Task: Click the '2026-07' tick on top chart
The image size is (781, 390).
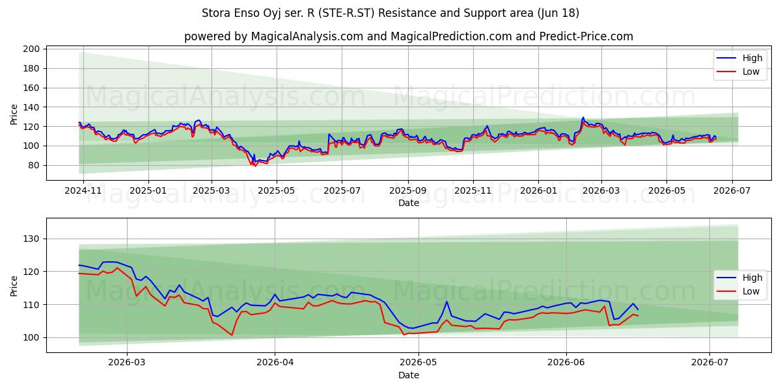Action: pos(732,192)
